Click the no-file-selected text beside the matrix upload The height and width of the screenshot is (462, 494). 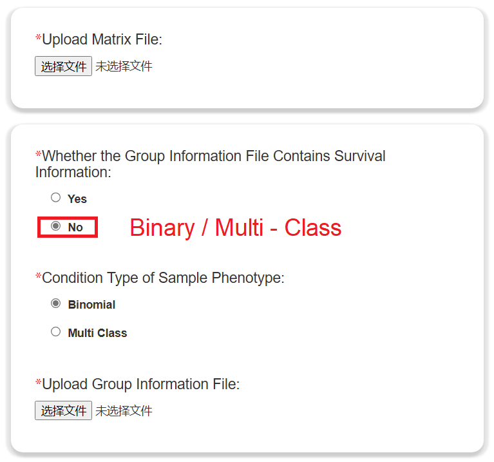pos(124,66)
